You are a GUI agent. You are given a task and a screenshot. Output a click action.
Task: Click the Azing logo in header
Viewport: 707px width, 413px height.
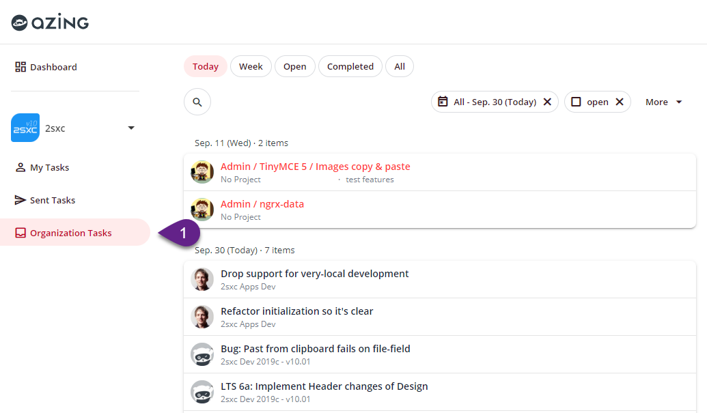click(x=50, y=23)
